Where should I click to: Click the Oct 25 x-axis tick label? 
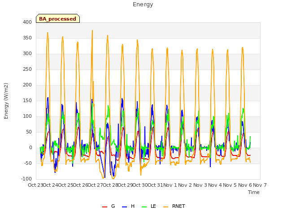coord(65,185)
